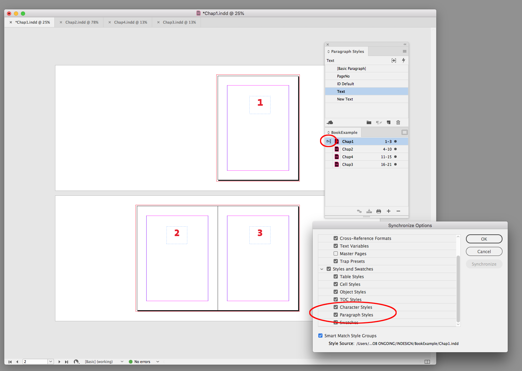Select the [Basic Paragraph] style

click(366, 68)
